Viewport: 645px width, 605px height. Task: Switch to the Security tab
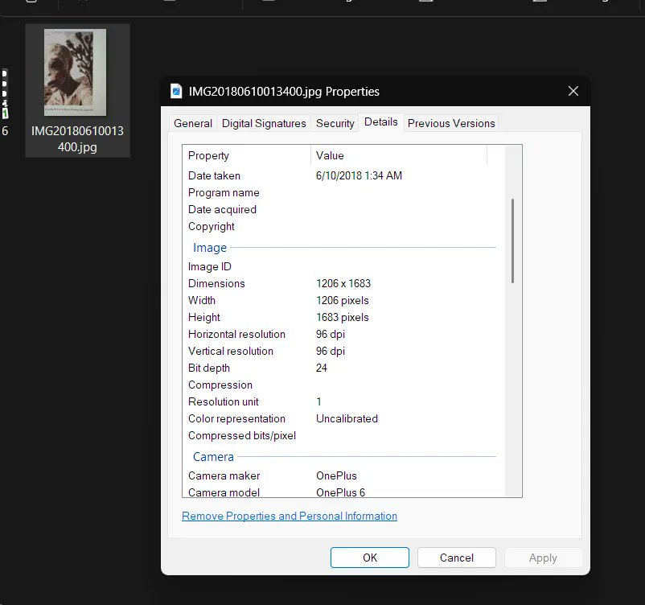coord(335,123)
